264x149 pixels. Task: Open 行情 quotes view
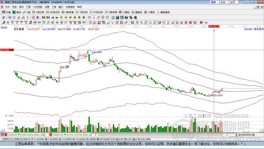click(6, 12)
